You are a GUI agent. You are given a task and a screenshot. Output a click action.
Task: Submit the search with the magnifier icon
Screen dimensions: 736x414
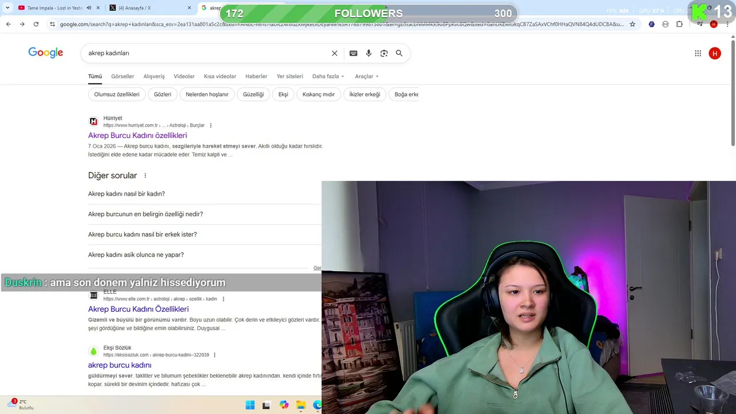tap(399, 53)
